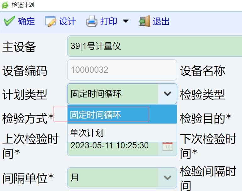
Task: Click the exit door icon beside 退出
Action: pyautogui.click(x=144, y=21)
